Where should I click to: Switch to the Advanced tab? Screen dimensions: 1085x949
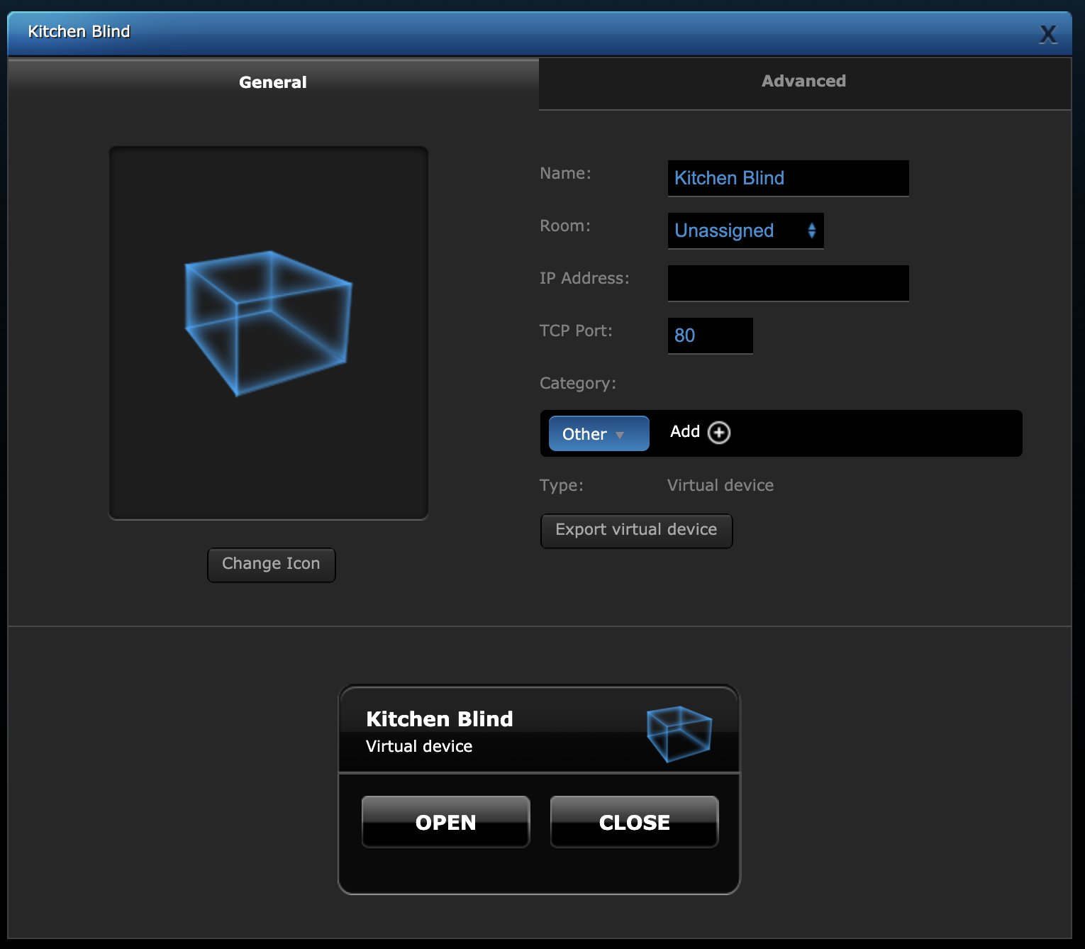(x=803, y=82)
